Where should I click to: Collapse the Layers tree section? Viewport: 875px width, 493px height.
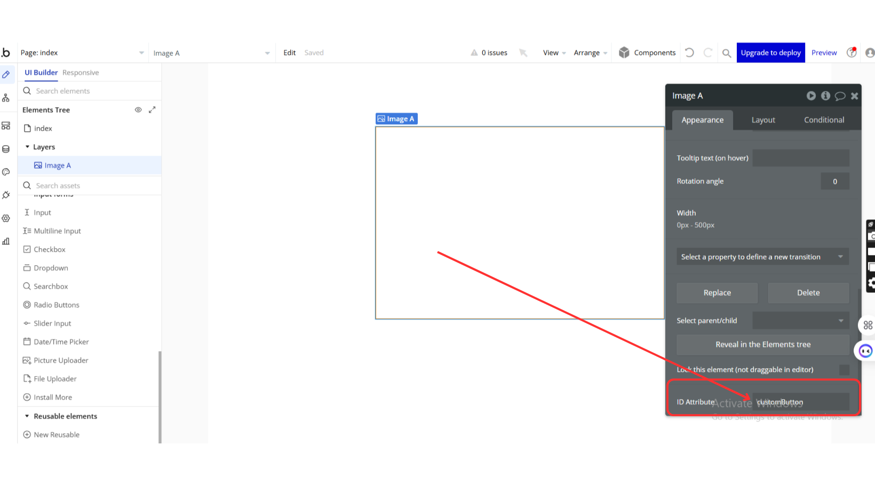tap(27, 147)
